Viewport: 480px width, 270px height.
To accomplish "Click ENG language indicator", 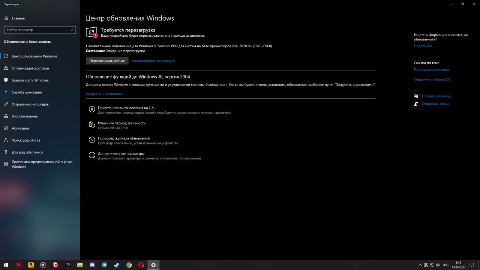I will (x=445, y=265).
